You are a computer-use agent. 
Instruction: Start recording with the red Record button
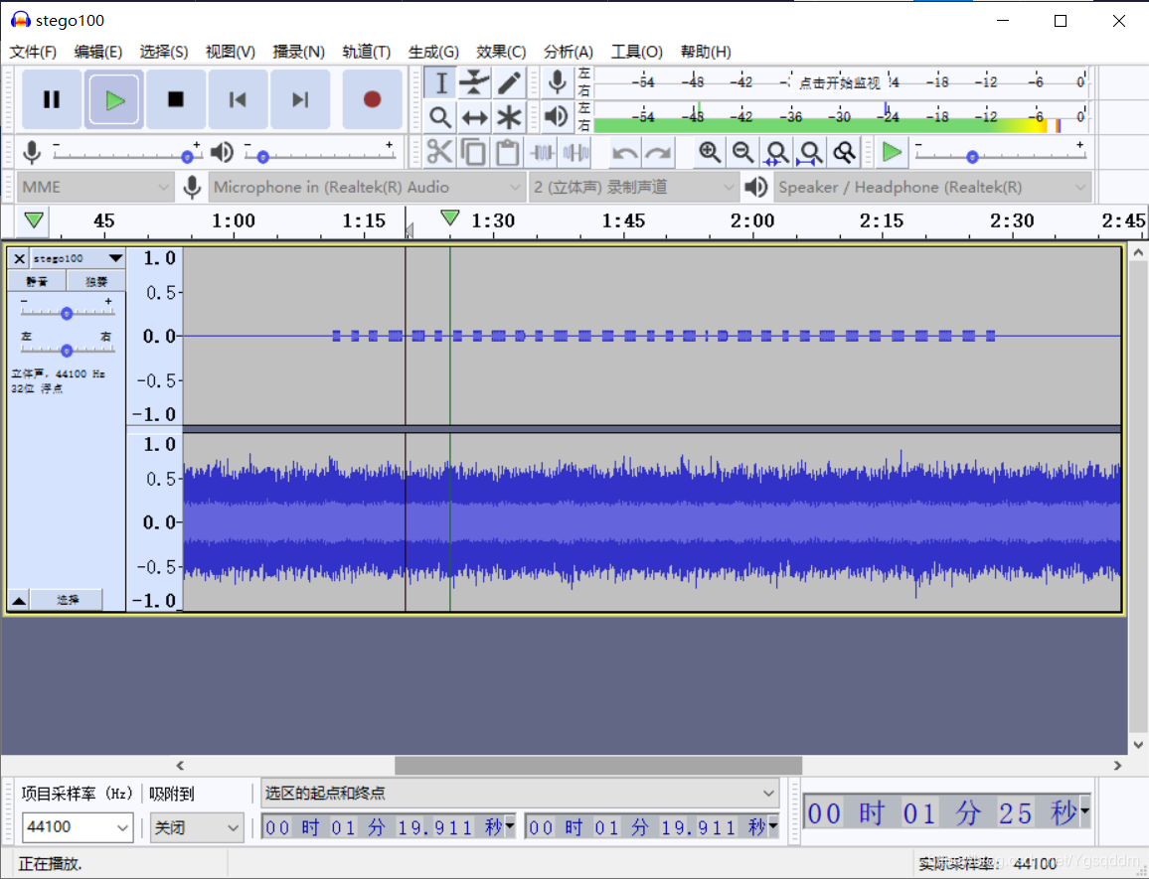[x=373, y=99]
